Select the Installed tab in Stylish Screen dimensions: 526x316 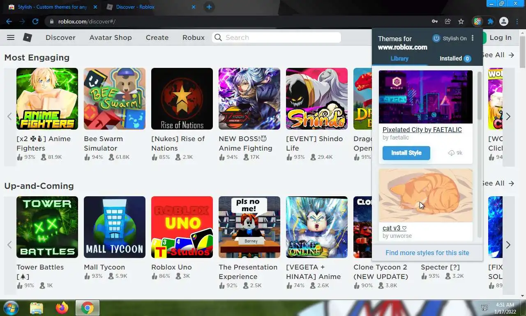455,58
